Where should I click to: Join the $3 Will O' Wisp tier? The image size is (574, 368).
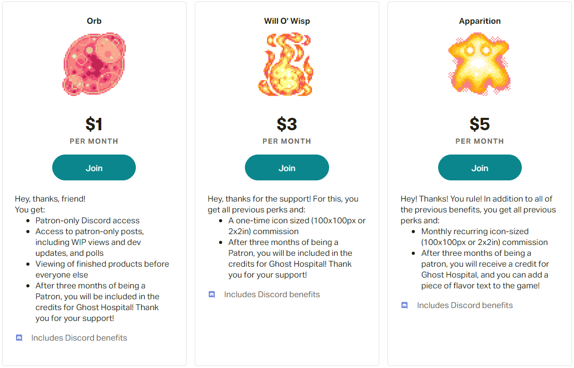(287, 167)
